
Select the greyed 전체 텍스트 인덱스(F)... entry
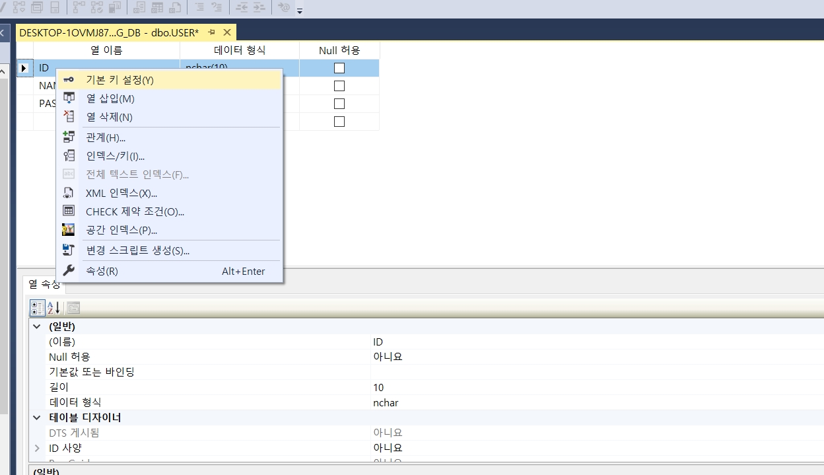170,174
